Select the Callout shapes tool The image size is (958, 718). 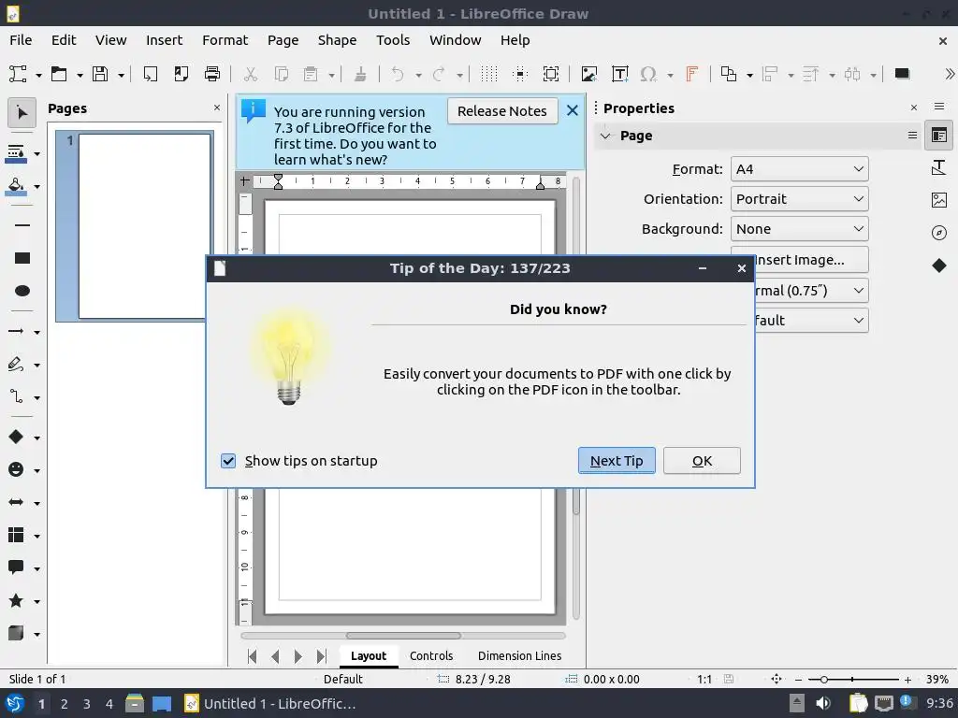pyautogui.click(x=16, y=567)
